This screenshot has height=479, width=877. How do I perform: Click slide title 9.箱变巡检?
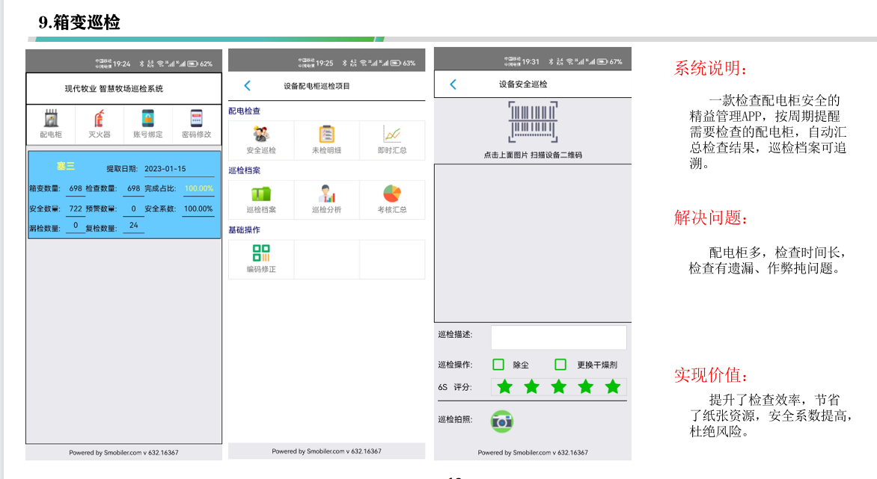[79, 22]
